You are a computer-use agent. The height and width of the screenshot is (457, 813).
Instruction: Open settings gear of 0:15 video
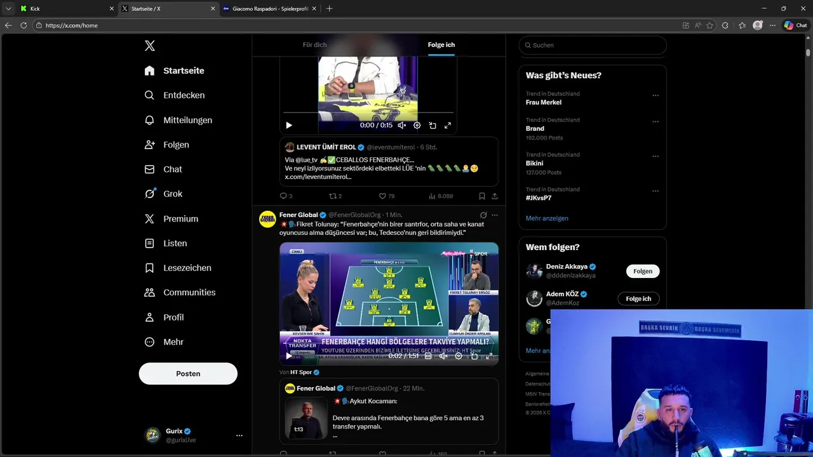(417, 126)
